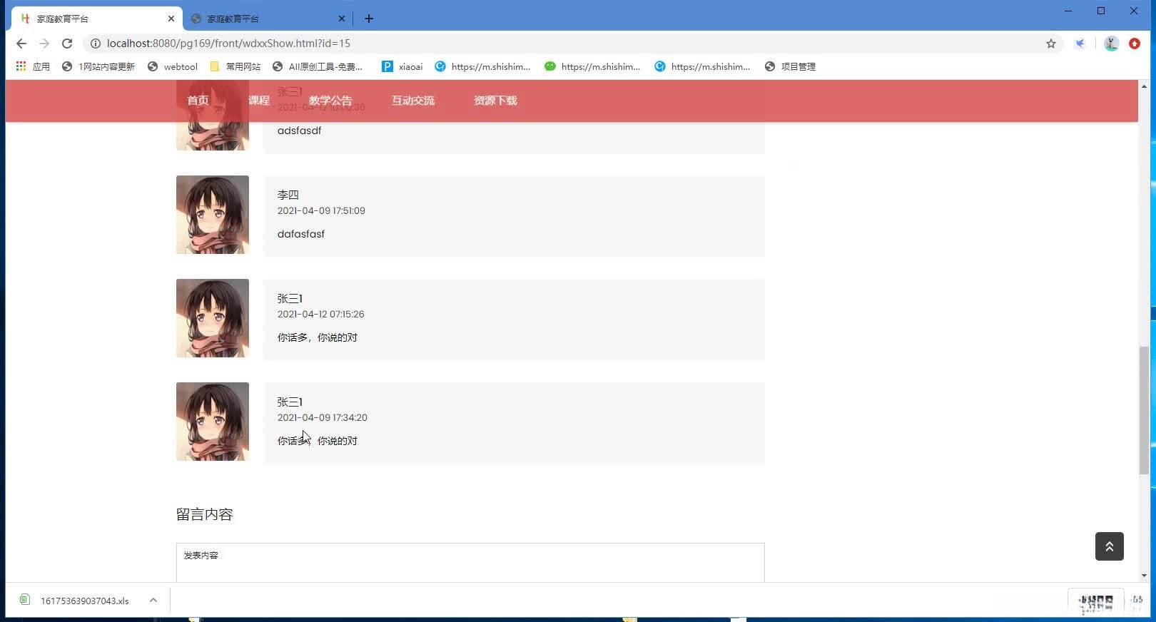
Task: Jump to top with the double-chevron button
Action: tap(1110, 546)
